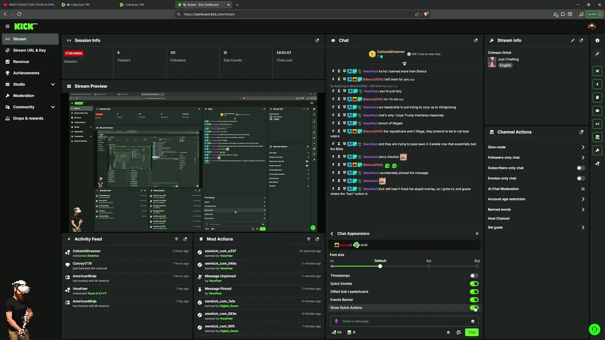Viewport: 605px width, 340px height.
Task: Enable Emotes-only chat
Action: pyautogui.click(x=580, y=178)
